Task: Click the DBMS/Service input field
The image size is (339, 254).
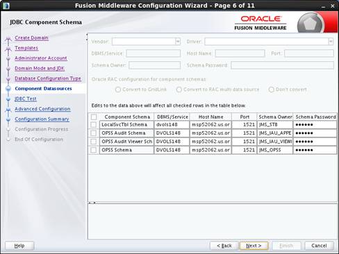Action: pyautogui.click(x=154, y=53)
